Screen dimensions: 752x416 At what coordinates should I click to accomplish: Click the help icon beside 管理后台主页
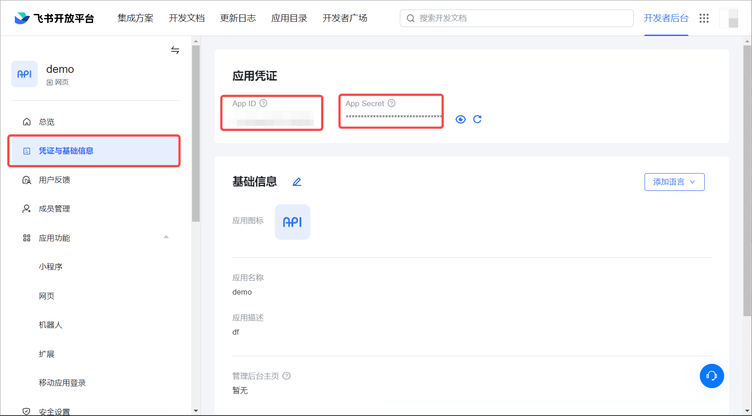click(x=286, y=376)
